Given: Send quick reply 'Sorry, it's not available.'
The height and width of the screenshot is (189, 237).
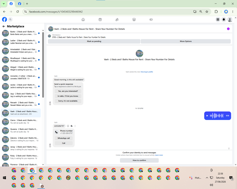Looking at the screenshot, I should click(x=68, y=101).
